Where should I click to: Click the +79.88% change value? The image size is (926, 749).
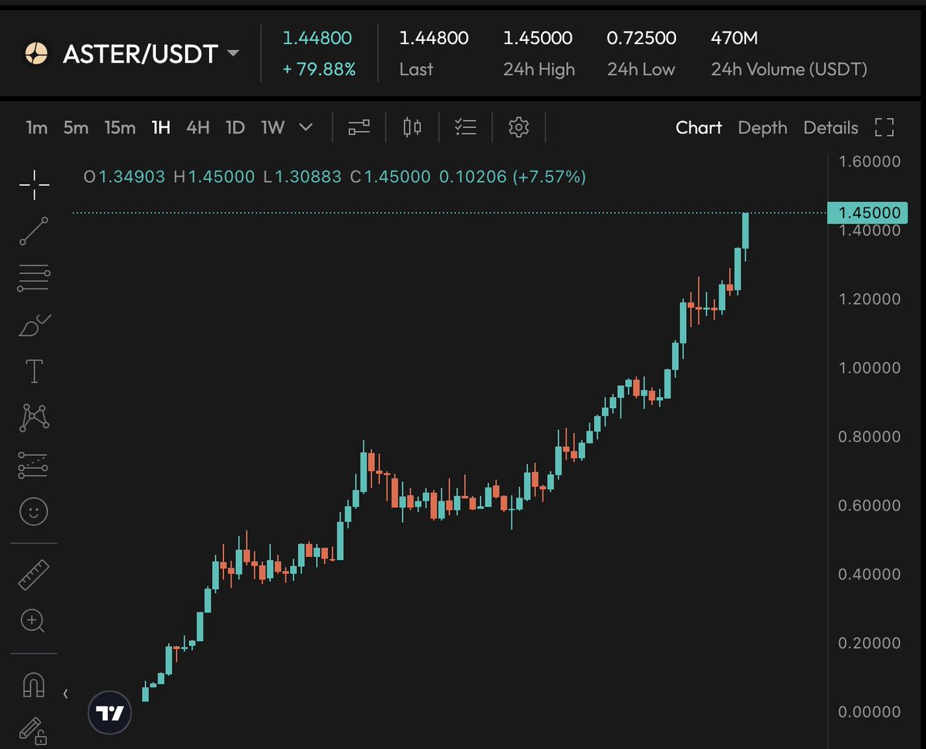click(319, 69)
